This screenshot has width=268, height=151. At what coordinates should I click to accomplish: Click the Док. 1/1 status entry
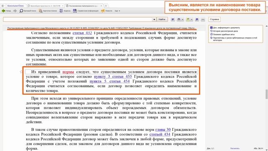pos(210,148)
